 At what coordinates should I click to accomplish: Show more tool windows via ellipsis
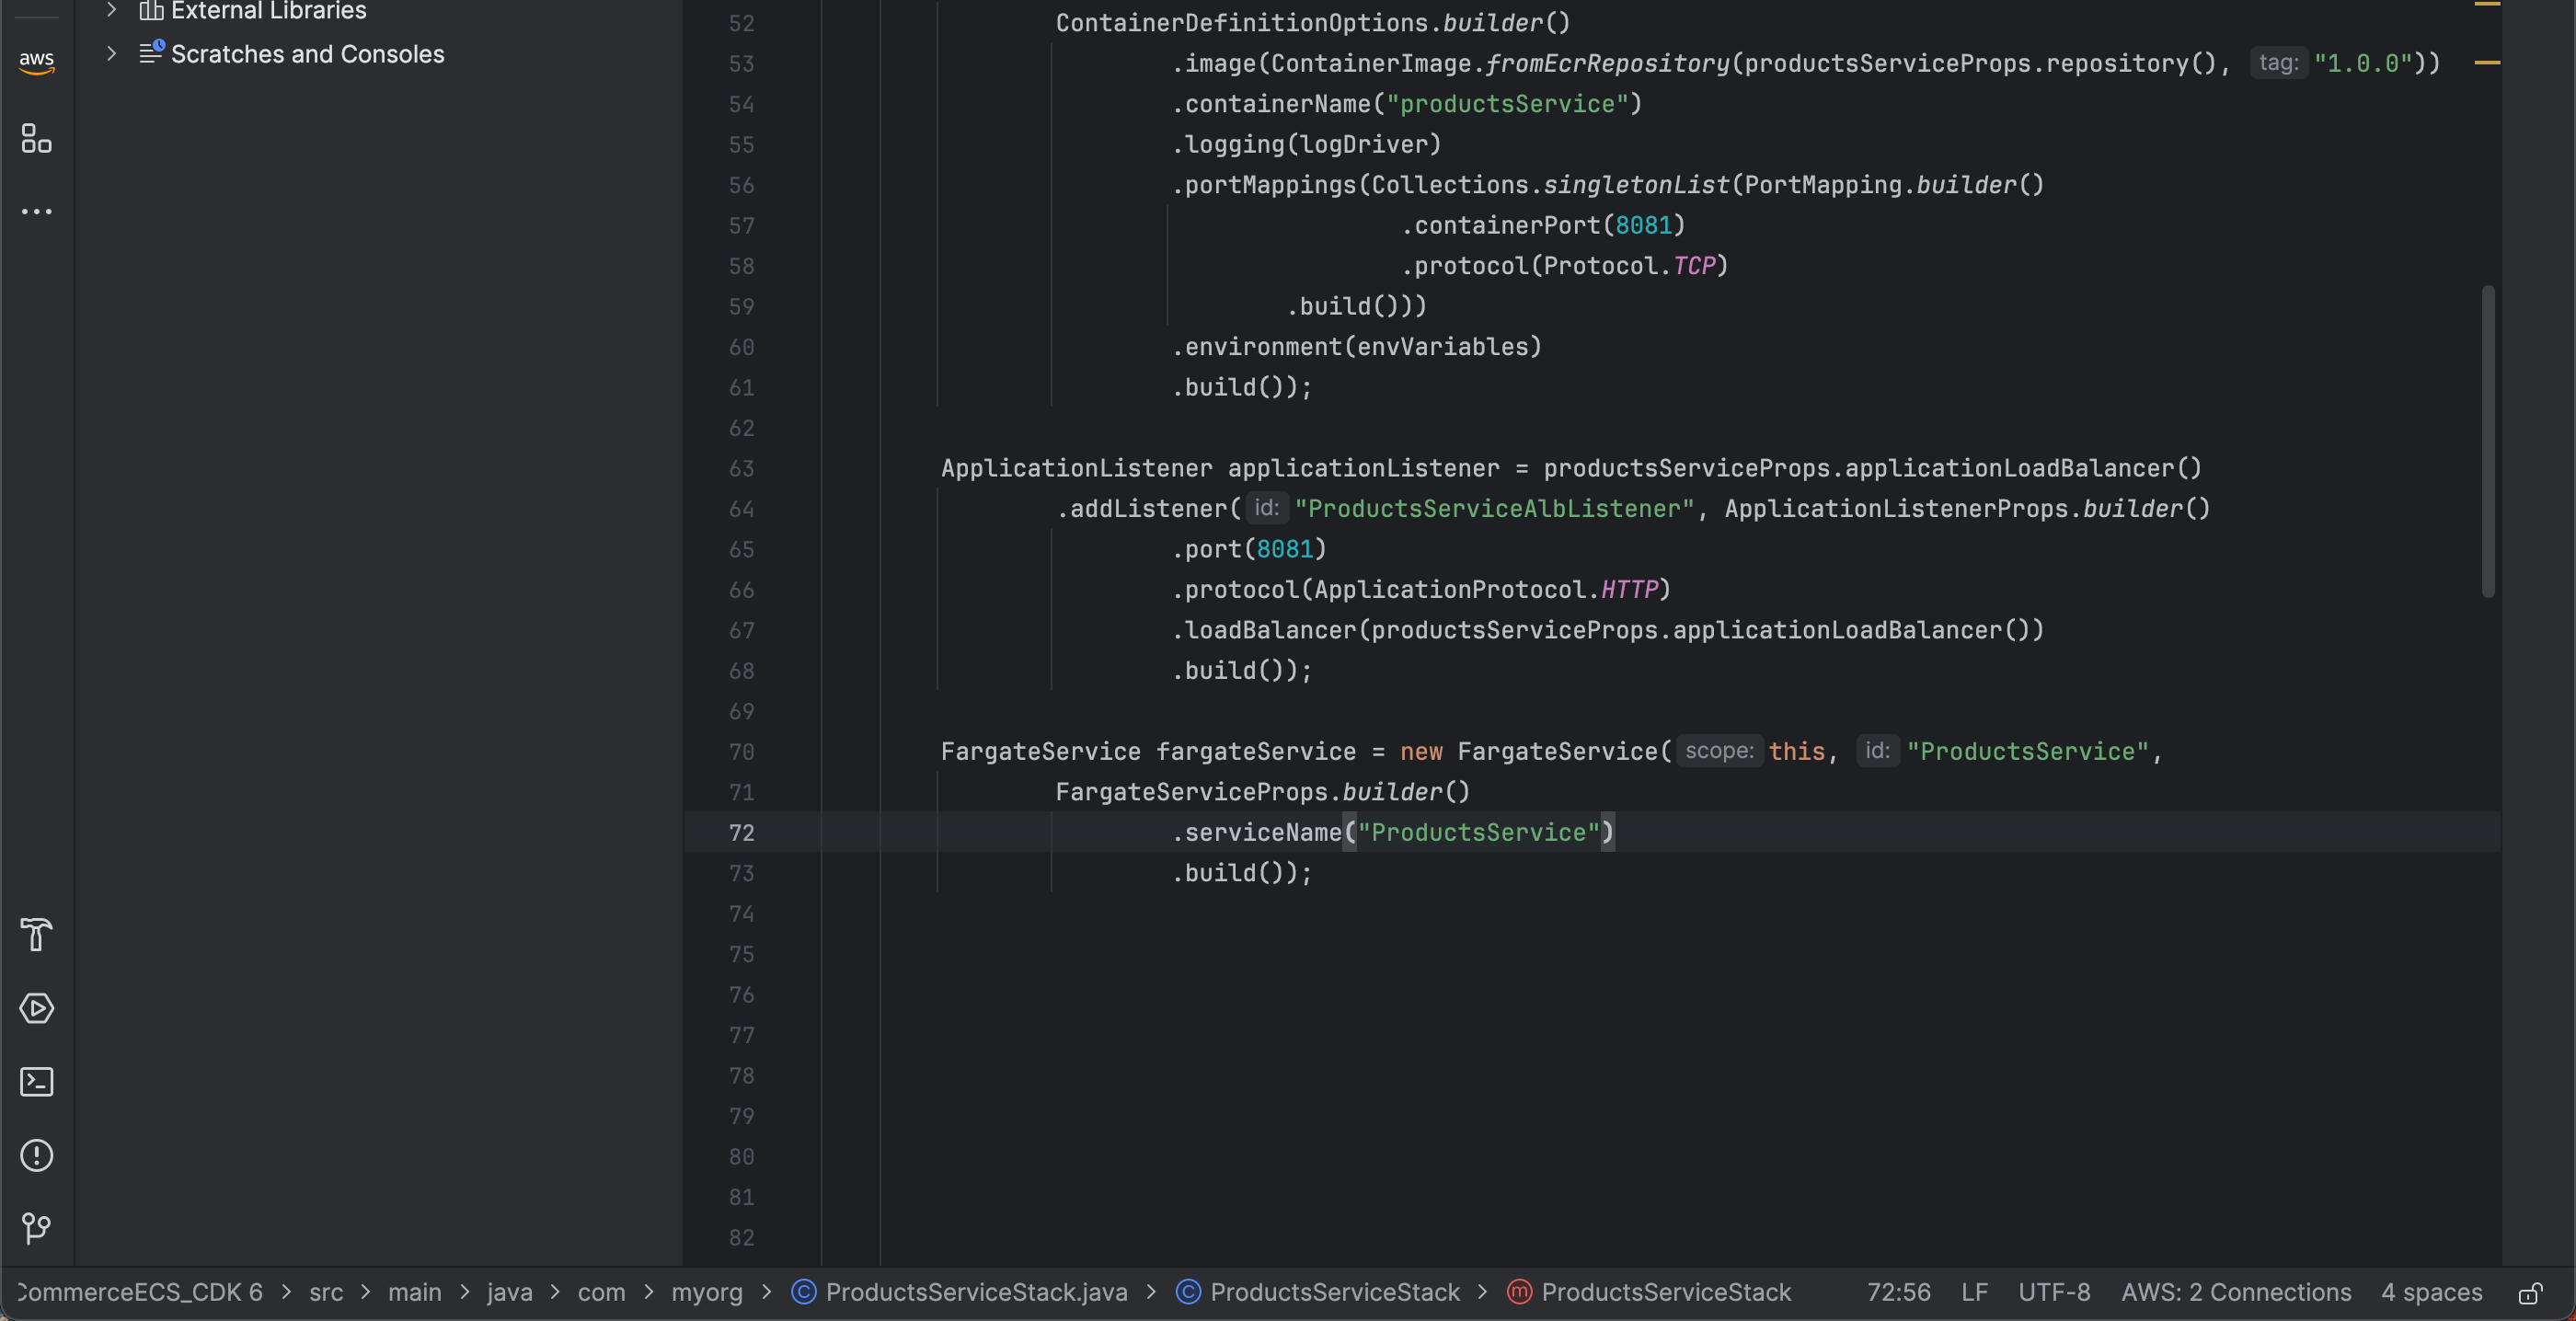click(x=36, y=212)
